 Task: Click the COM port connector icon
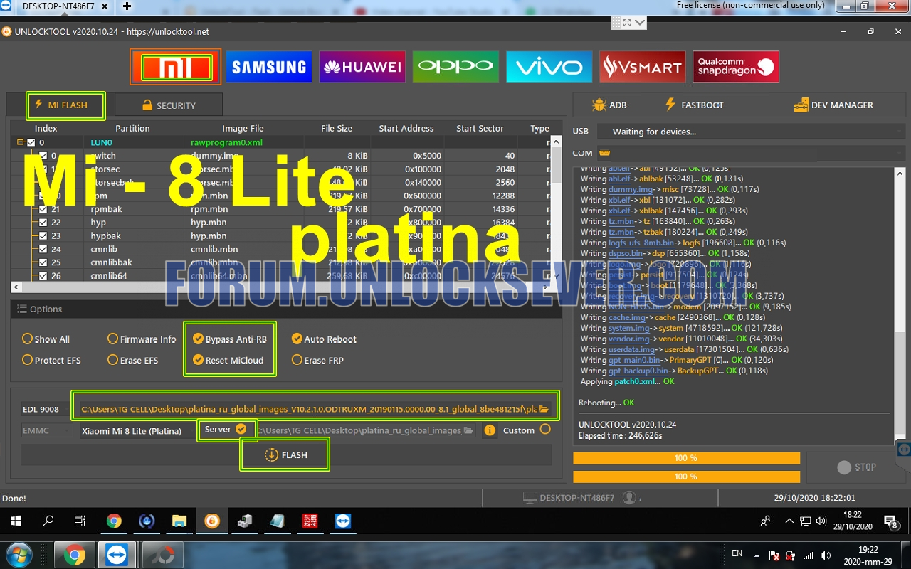605,153
